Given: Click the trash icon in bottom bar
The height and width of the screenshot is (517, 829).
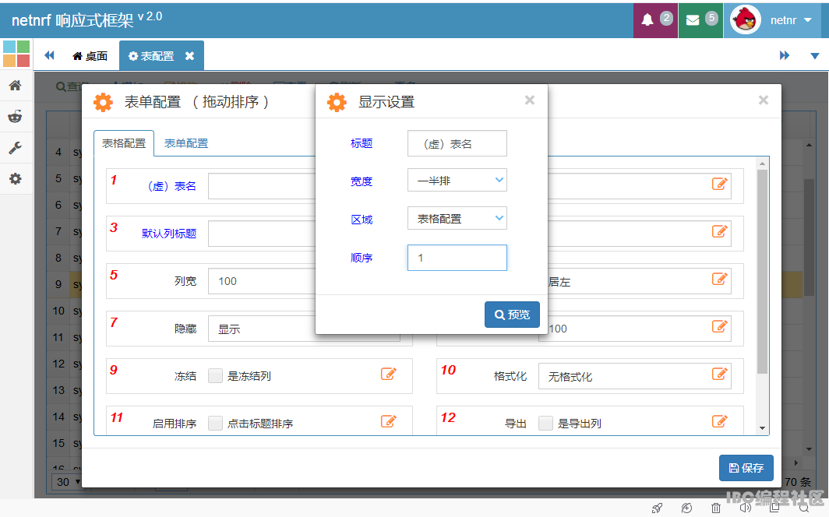Looking at the screenshot, I should pyautogui.click(x=716, y=508).
